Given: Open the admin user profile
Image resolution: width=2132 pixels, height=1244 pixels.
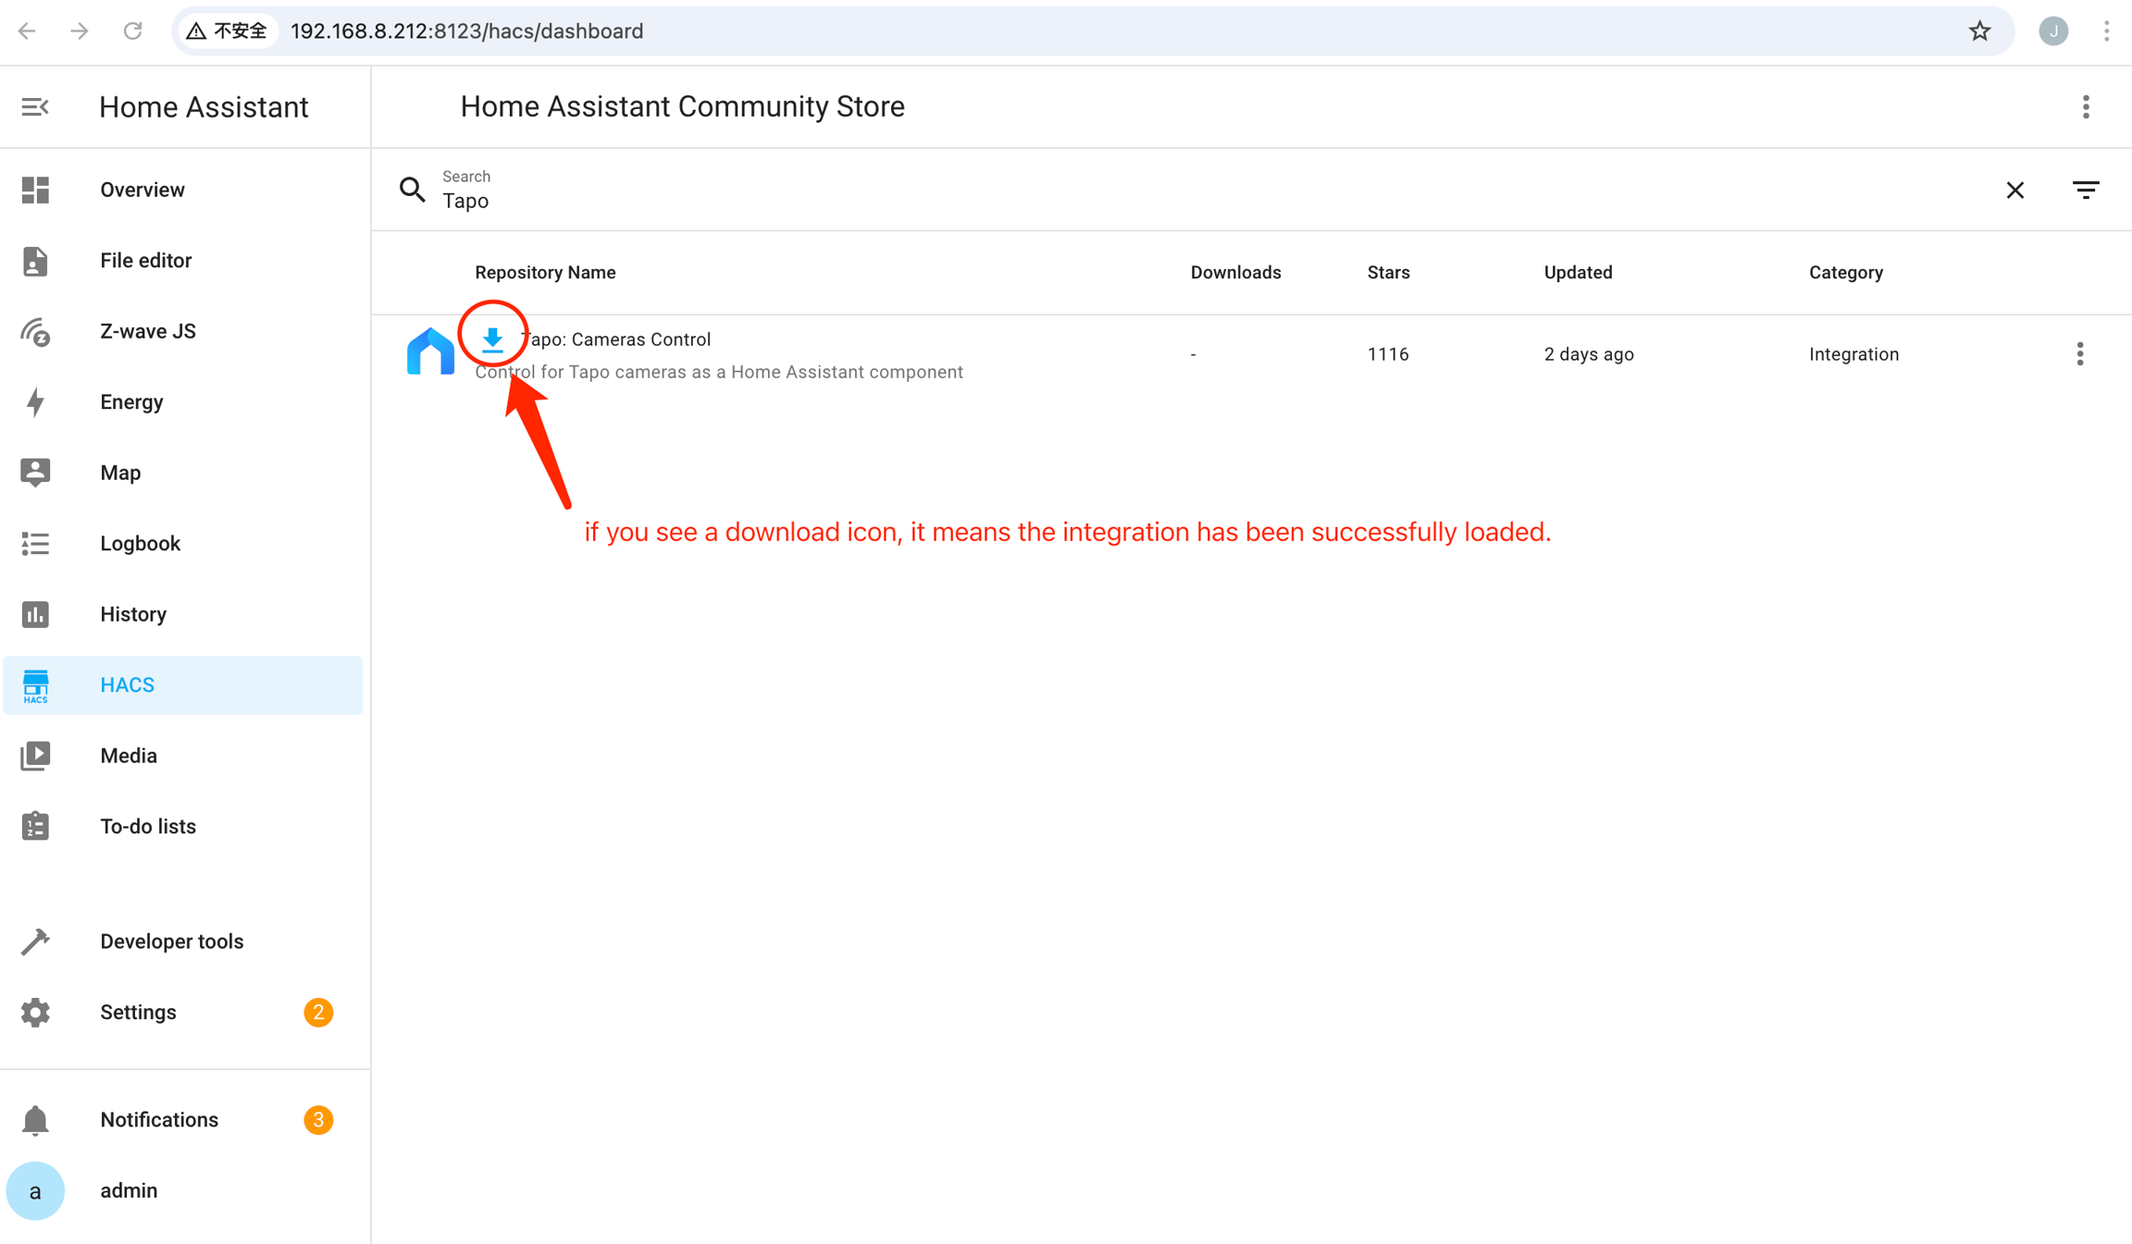Looking at the screenshot, I should point(129,1191).
